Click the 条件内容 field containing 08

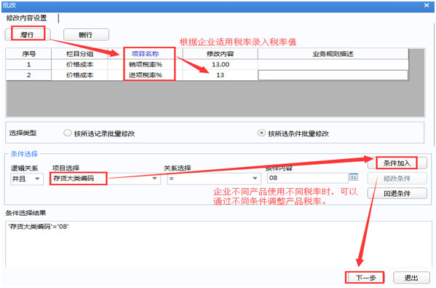tap(308, 178)
